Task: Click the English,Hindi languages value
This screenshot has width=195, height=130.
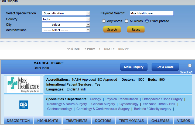Action: click(x=76, y=89)
